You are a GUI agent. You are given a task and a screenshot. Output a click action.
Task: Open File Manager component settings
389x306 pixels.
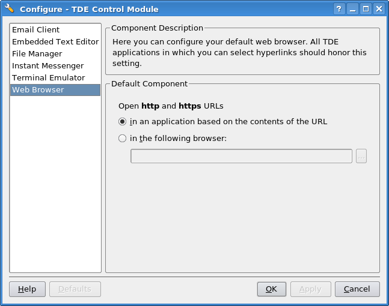pos(55,54)
